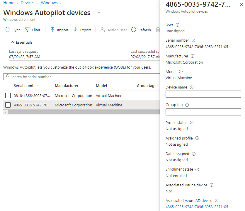Go to Devices in the breadcrumb
This screenshot has height=211, width=245.
coord(28,3)
